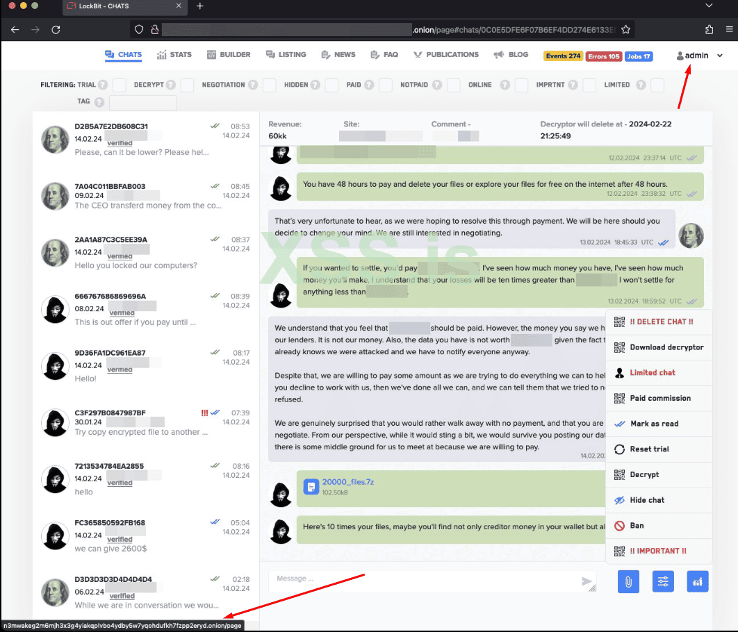Choose Paid commission in the menu

click(x=659, y=398)
